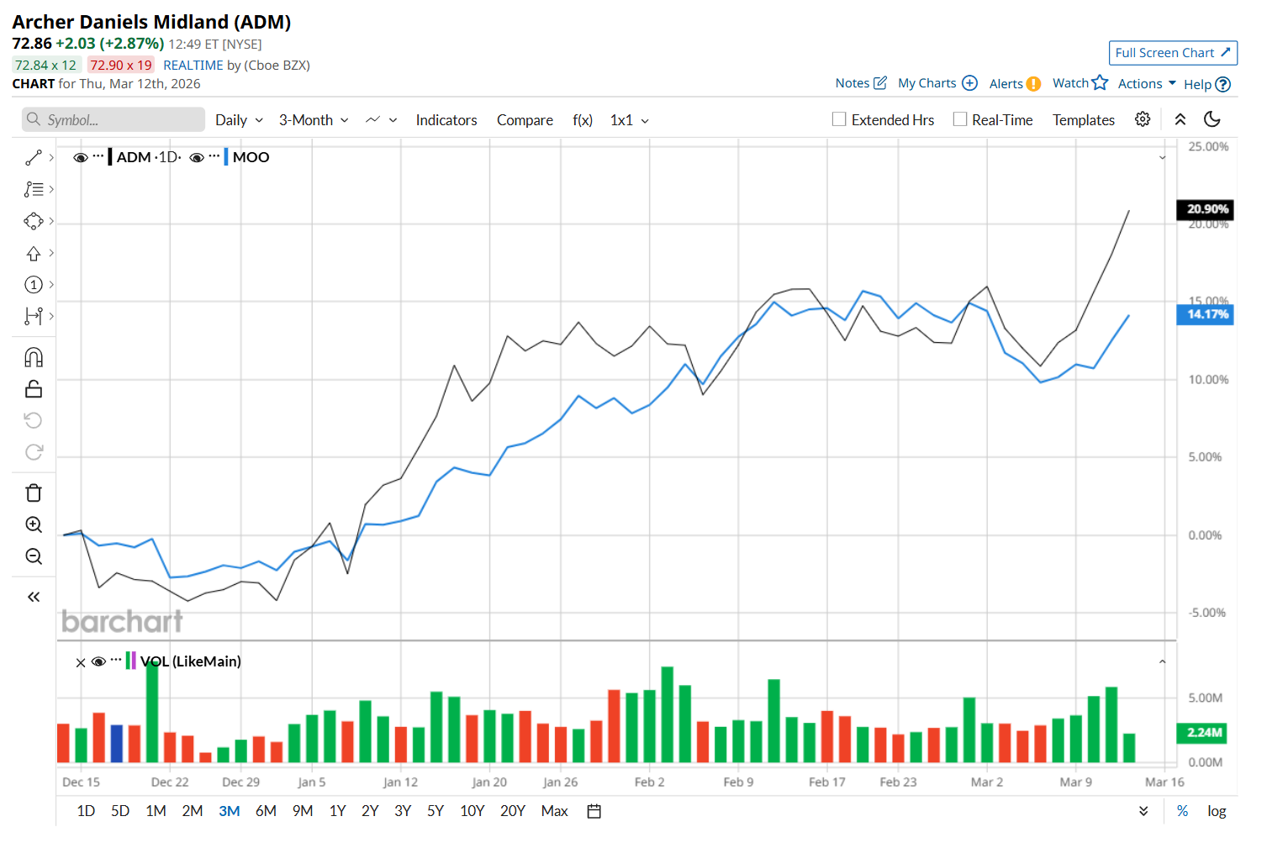The width and height of the screenshot is (1288, 848).
Task: Enable the Extended Hrs checkbox
Action: (x=839, y=119)
